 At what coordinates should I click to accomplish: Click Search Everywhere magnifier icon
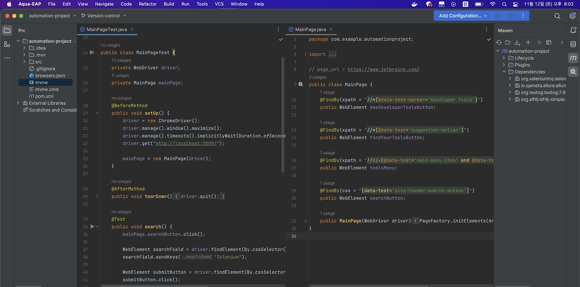tap(557, 16)
